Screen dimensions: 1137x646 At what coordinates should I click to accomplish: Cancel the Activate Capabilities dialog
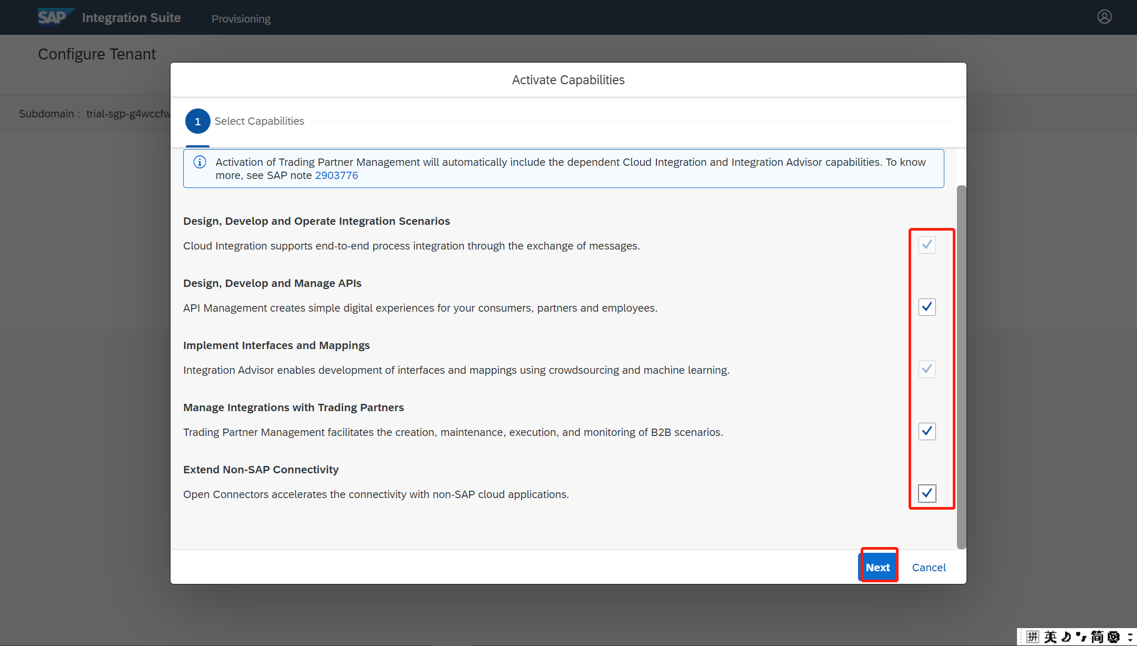click(929, 568)
